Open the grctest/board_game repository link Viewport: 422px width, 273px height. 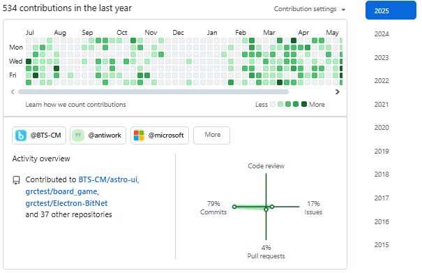61,191
